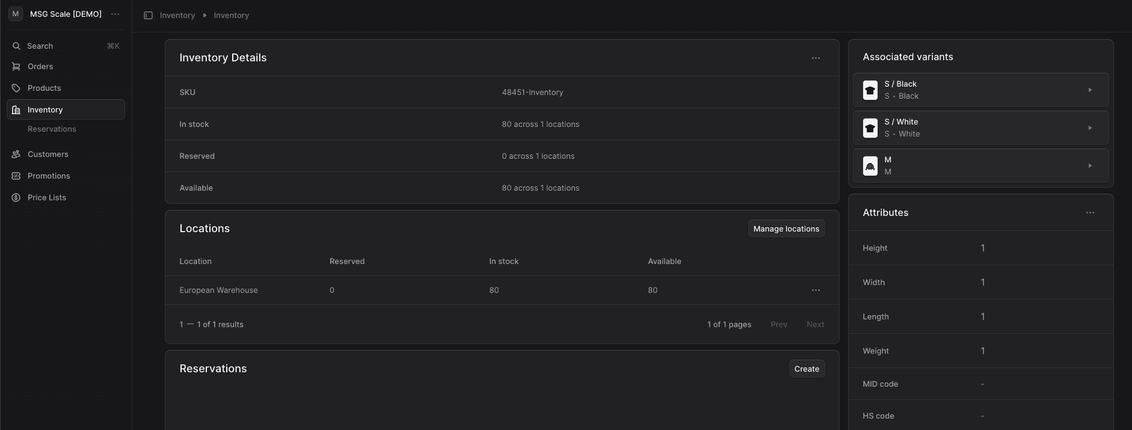Screen dimensions: 1132x430
Task: Expand the S / Black variant arrow
Action: point(1090,90)
